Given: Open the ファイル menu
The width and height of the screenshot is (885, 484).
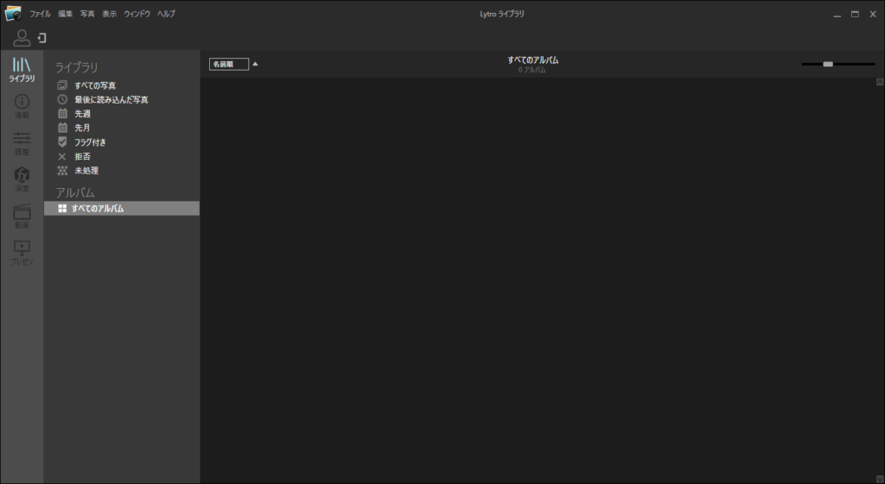Looking at the screenshot, I should (x=40, y=14).
